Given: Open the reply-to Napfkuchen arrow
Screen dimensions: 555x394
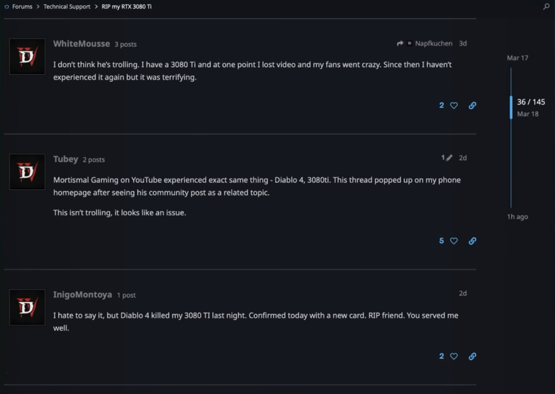Looking at the screenshot, I should click(400, 44).
